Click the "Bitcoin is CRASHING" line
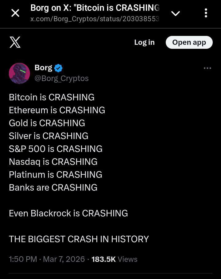 [52, 97]
